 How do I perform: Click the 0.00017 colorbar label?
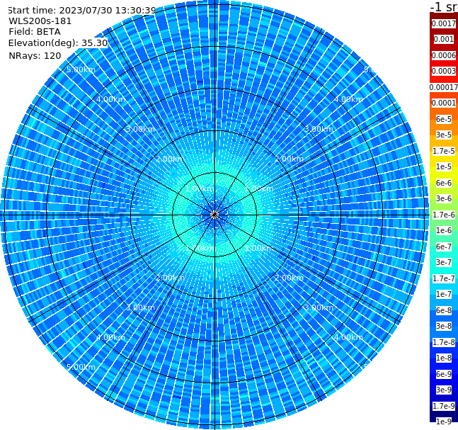coord(444,87)
